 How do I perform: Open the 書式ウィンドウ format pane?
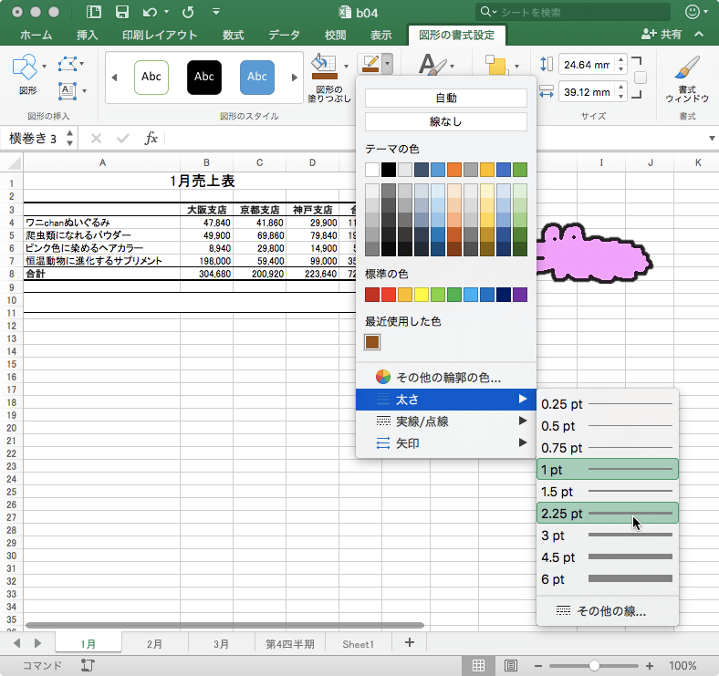coord(687,79)
